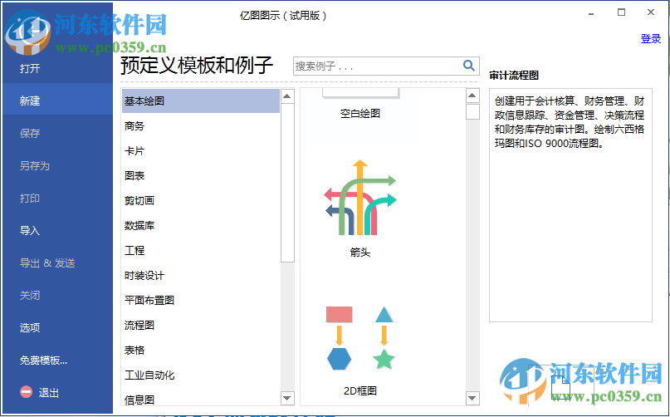670x417 pixels.
Task: Open the Arrows (箭头) template thumbnail
Action: (x=360, y=198)
